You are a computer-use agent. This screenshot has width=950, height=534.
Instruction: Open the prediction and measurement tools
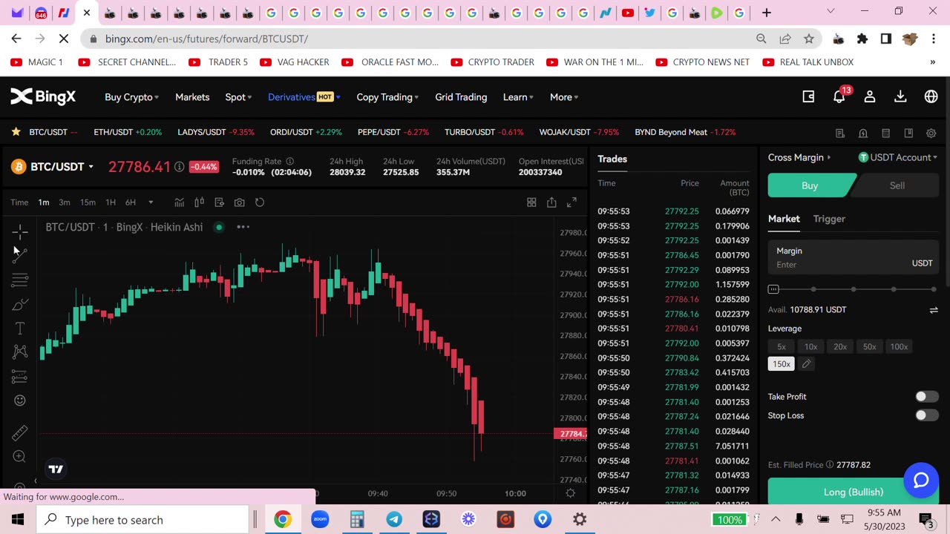(x=20, y=377)
